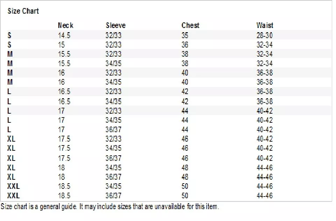The height and width of the screenshot is (221, 336).
Task: Click the Chest column header
Action: (x=190, y=25)
